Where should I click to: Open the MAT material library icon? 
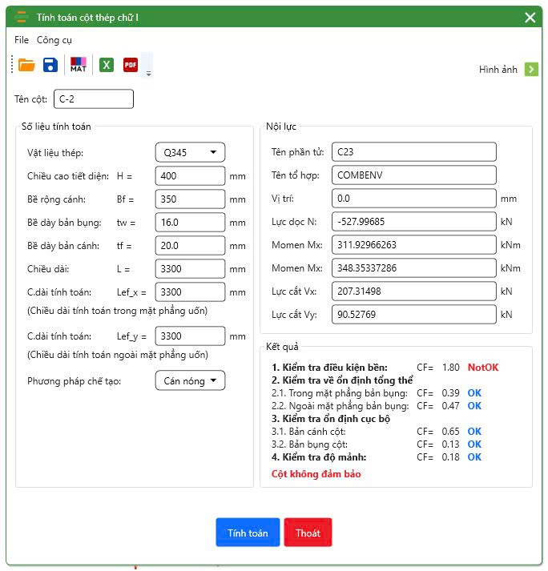tap(79, 65)
